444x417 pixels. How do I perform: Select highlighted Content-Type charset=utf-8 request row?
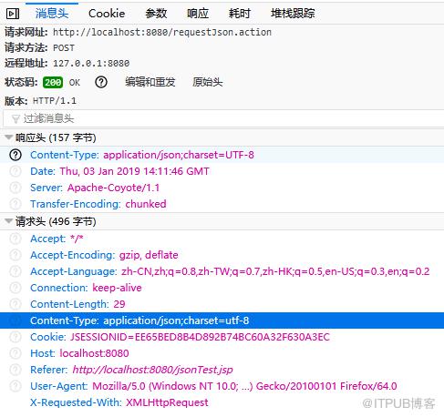(x=222, y=320)
